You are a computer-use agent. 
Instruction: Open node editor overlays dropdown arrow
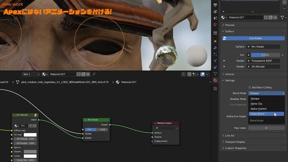pos(207,74)
